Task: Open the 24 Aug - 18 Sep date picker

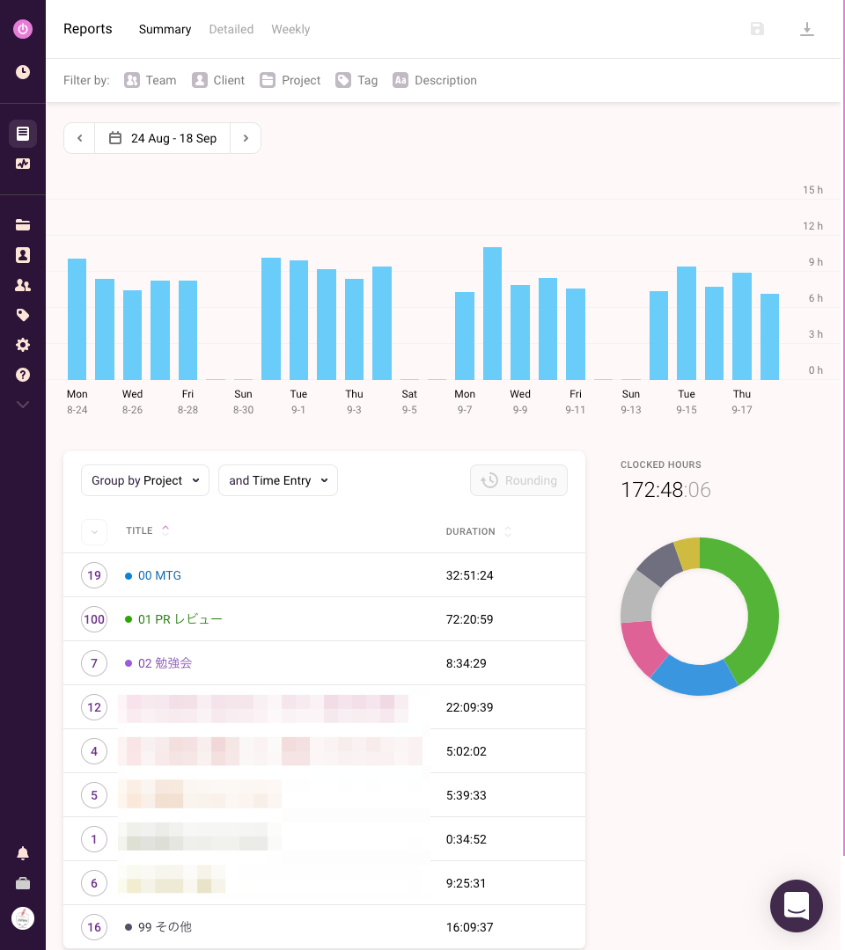Action: pyautogui.click(x=163, y=138)
